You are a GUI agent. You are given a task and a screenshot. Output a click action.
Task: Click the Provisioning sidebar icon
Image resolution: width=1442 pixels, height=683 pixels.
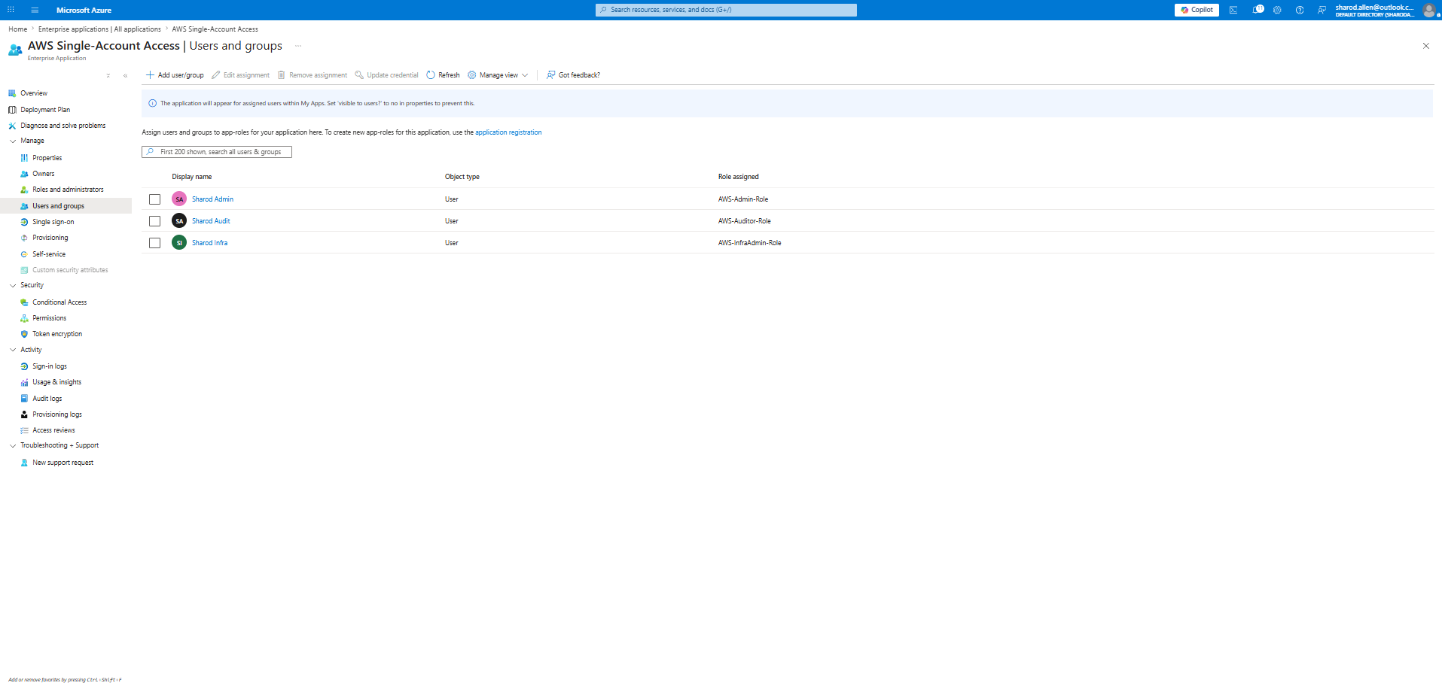[x=24, y=238]
